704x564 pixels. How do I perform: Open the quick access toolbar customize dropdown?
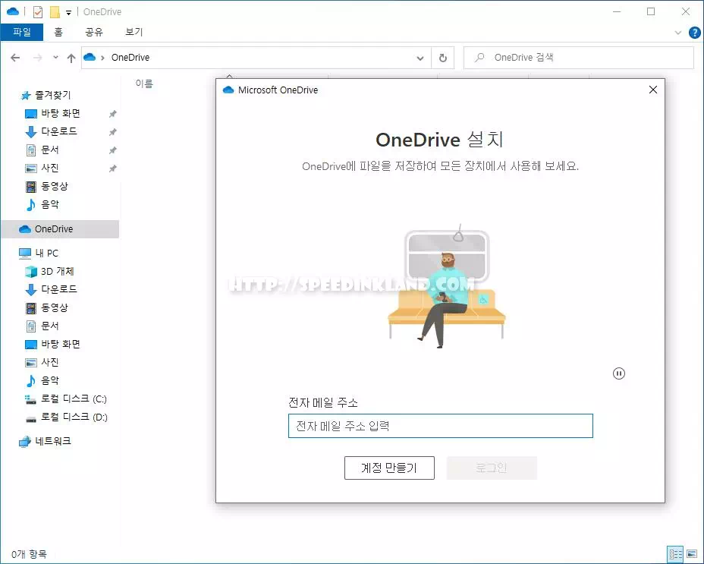pos(69,13)
